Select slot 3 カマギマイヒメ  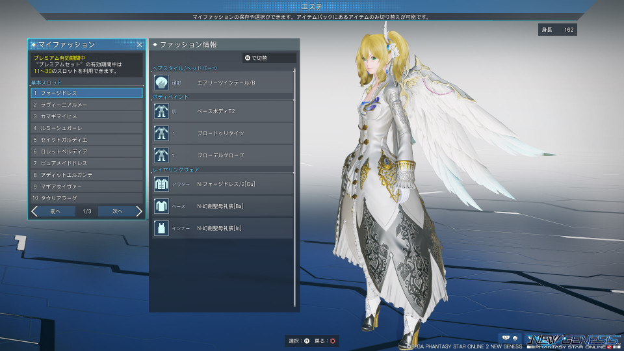[86, 116]
